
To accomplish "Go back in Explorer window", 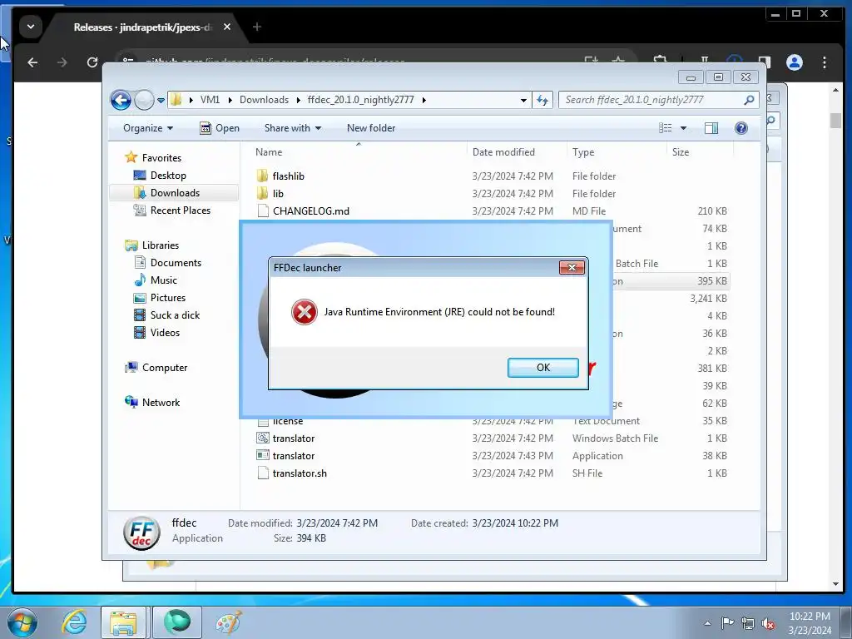I will pyautogui.click(x=121, y=100).
